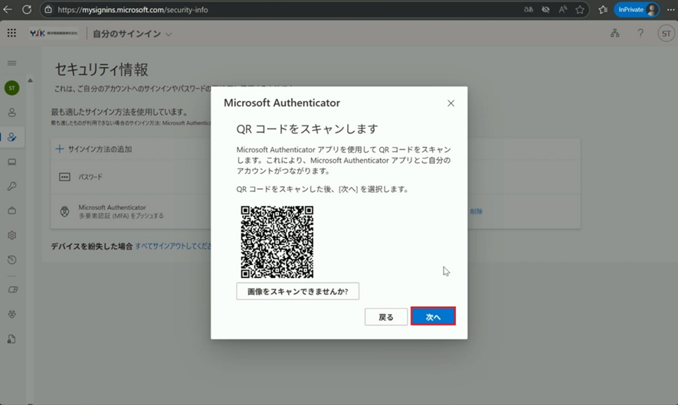Open the ST account avatar menu
This screenshot has height=405, width=678.
tap(666, 34)
